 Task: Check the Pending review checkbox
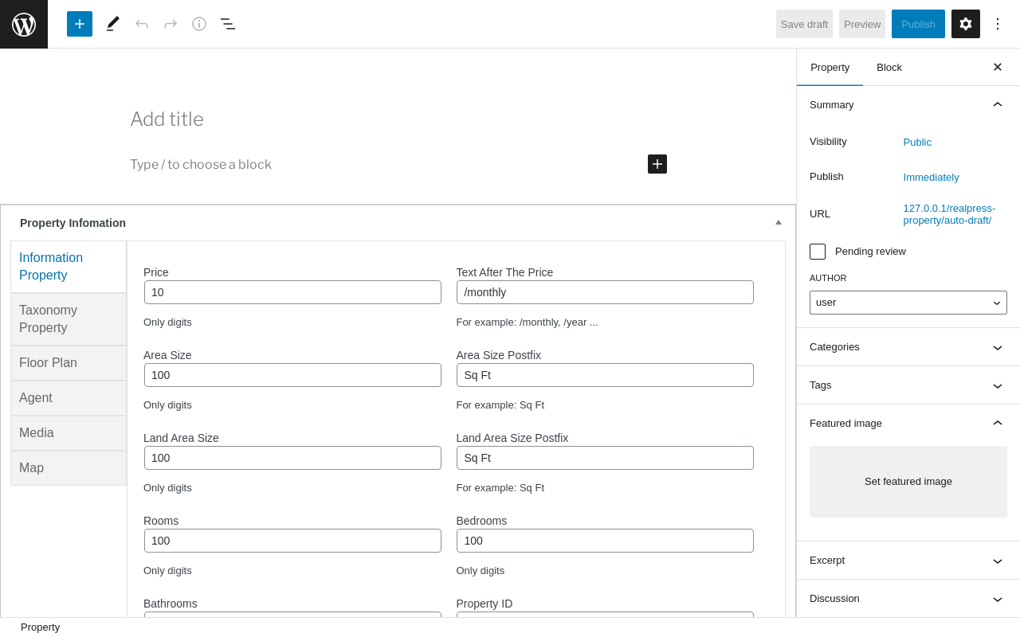[x=818, y=252]
